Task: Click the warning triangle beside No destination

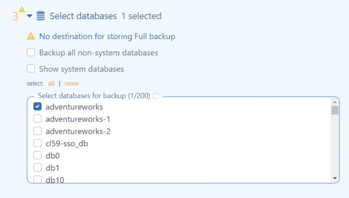Action: 31,36
